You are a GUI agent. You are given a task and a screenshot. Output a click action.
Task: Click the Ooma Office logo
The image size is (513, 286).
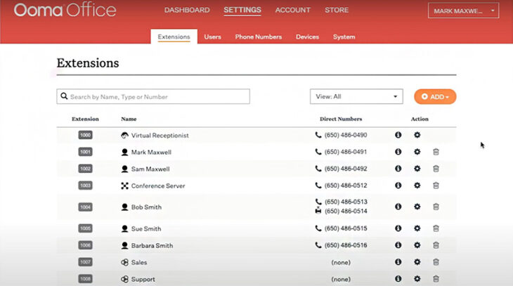[x=65, y=11]
